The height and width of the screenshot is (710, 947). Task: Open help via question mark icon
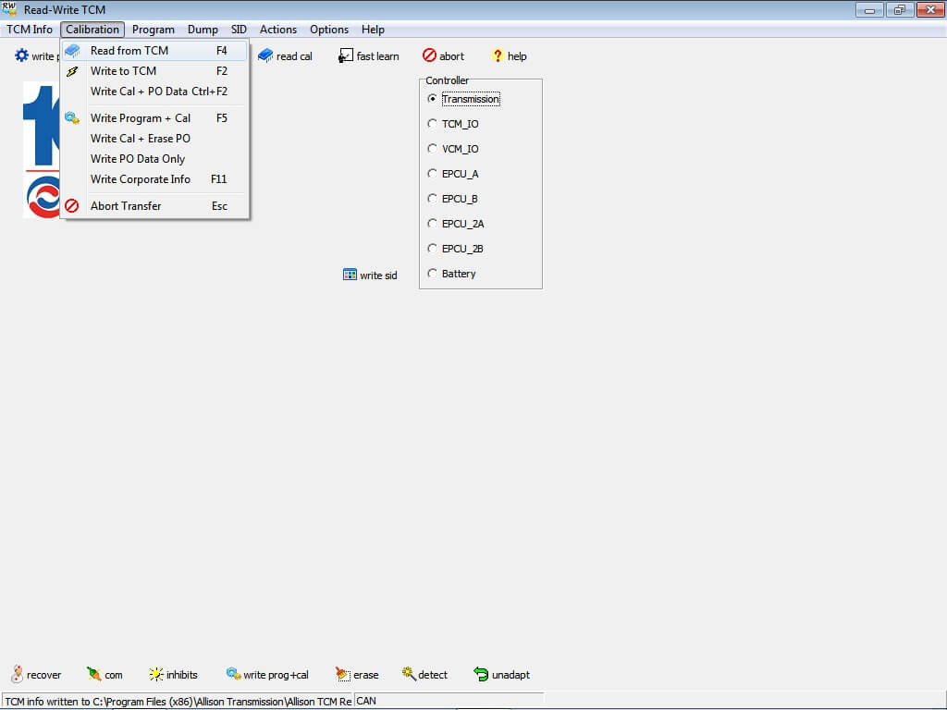(x=498, y=56)
